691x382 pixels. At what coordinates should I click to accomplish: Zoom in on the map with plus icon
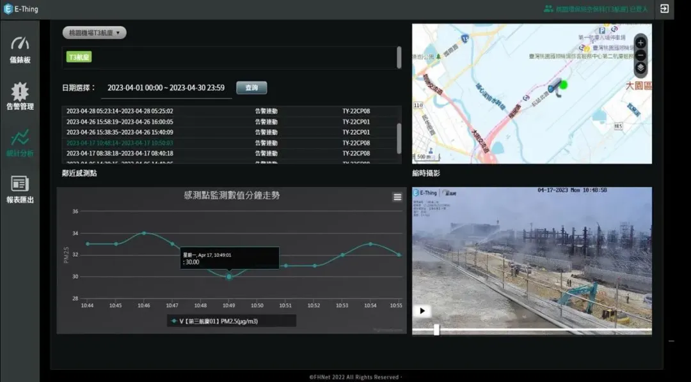tap(640, 43)
